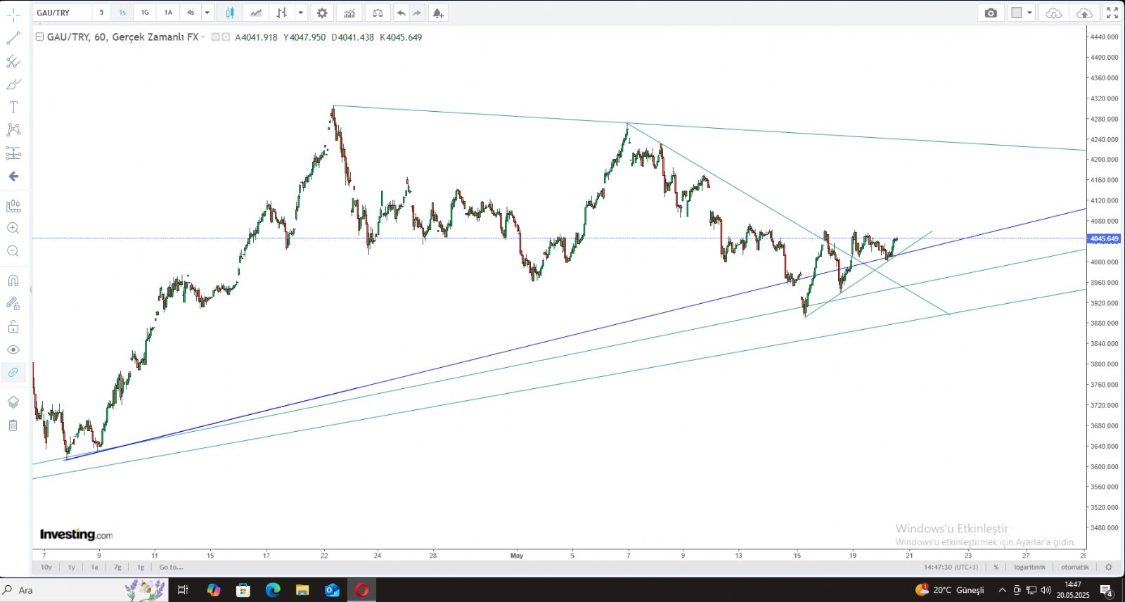1125x602 pixels.
Task: Select the brush drawing tool
Action: coord(13,84)
